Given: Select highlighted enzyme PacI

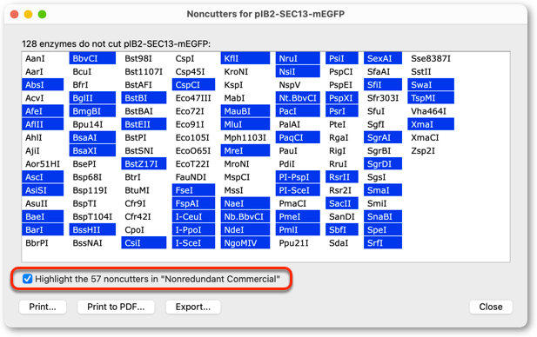Looking at the screenshot, I should point(298,111).
